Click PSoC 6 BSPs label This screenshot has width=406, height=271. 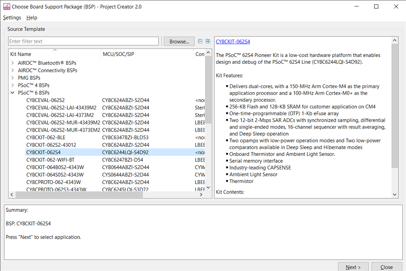click(x=34, y=93)
